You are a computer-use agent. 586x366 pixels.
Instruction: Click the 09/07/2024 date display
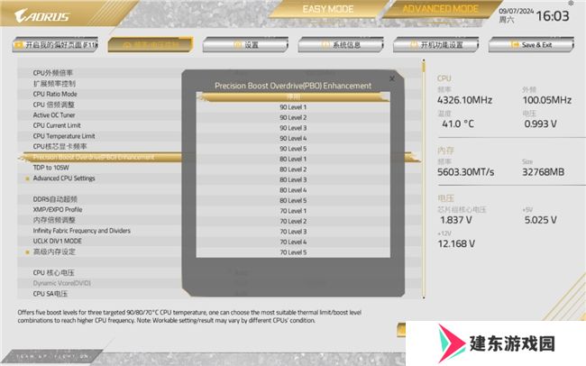(516, 11)
